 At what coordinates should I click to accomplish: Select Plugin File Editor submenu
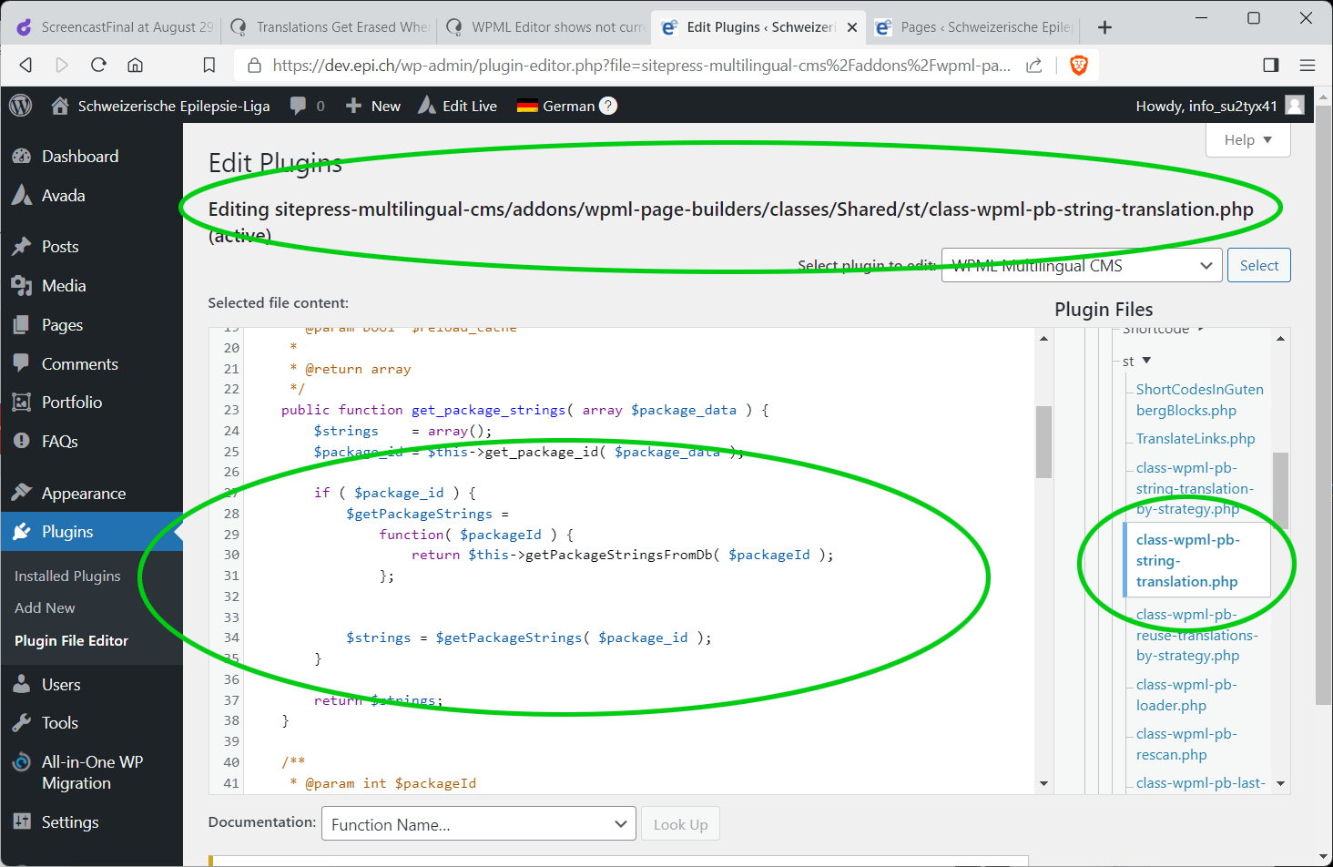coord(71,641)
